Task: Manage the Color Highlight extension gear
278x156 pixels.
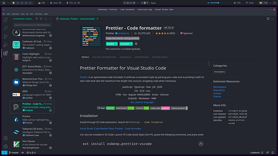Action: [x=50, y=61]
